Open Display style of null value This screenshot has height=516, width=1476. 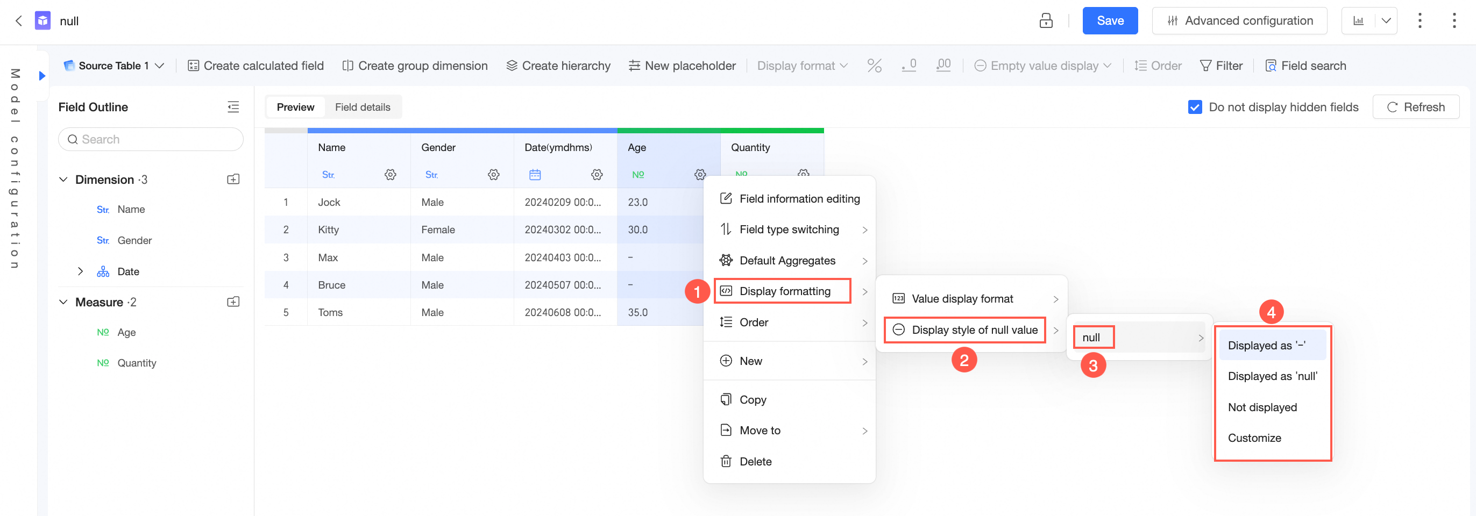(x=971, y=330)
